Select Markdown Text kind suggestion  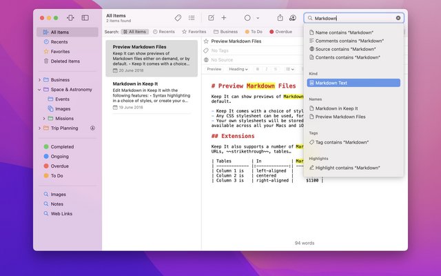coord(353,83)
